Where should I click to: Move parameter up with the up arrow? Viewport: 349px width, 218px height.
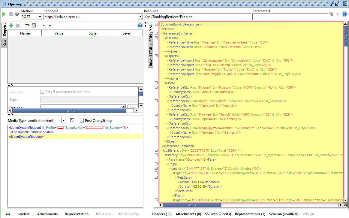50,26
